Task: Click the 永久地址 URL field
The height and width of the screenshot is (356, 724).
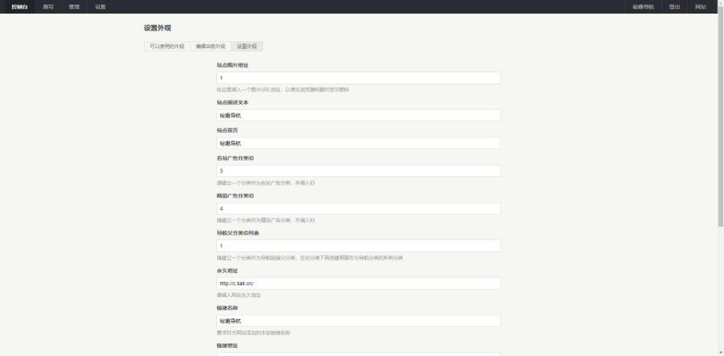Action: point(358,283)
